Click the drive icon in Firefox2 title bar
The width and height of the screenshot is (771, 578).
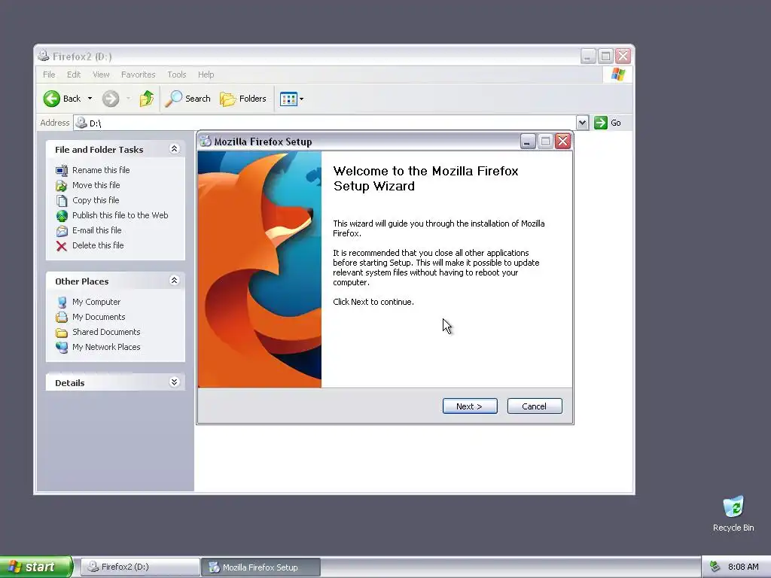pos(44,56)
